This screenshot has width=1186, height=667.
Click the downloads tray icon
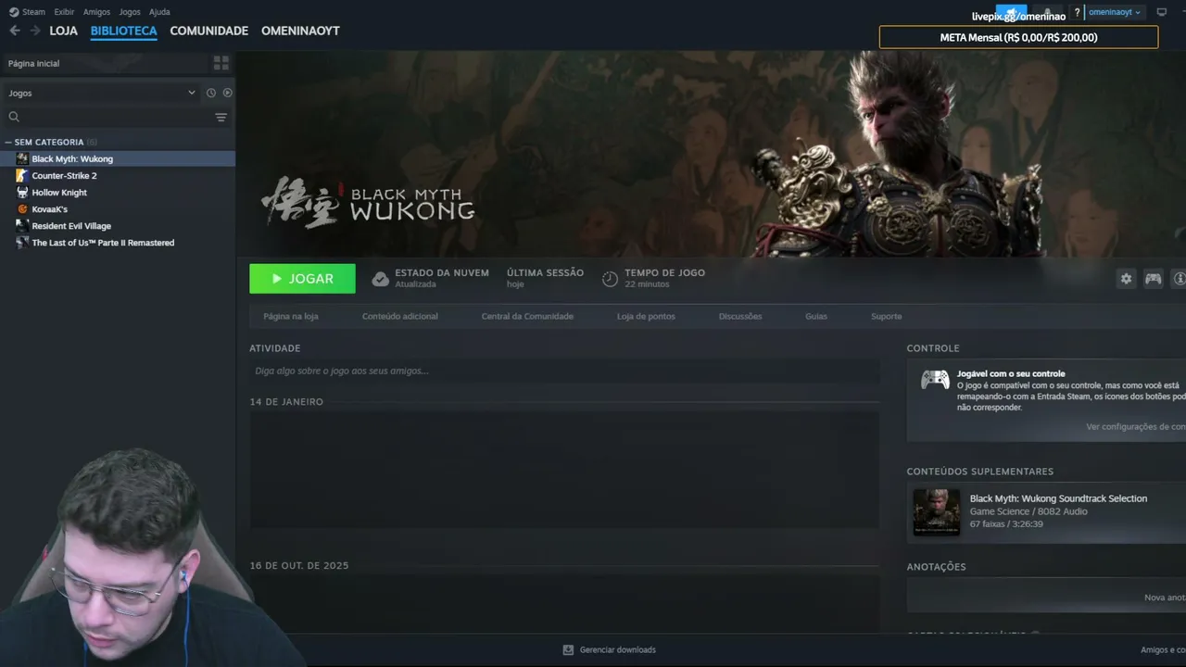coord(568,649)
